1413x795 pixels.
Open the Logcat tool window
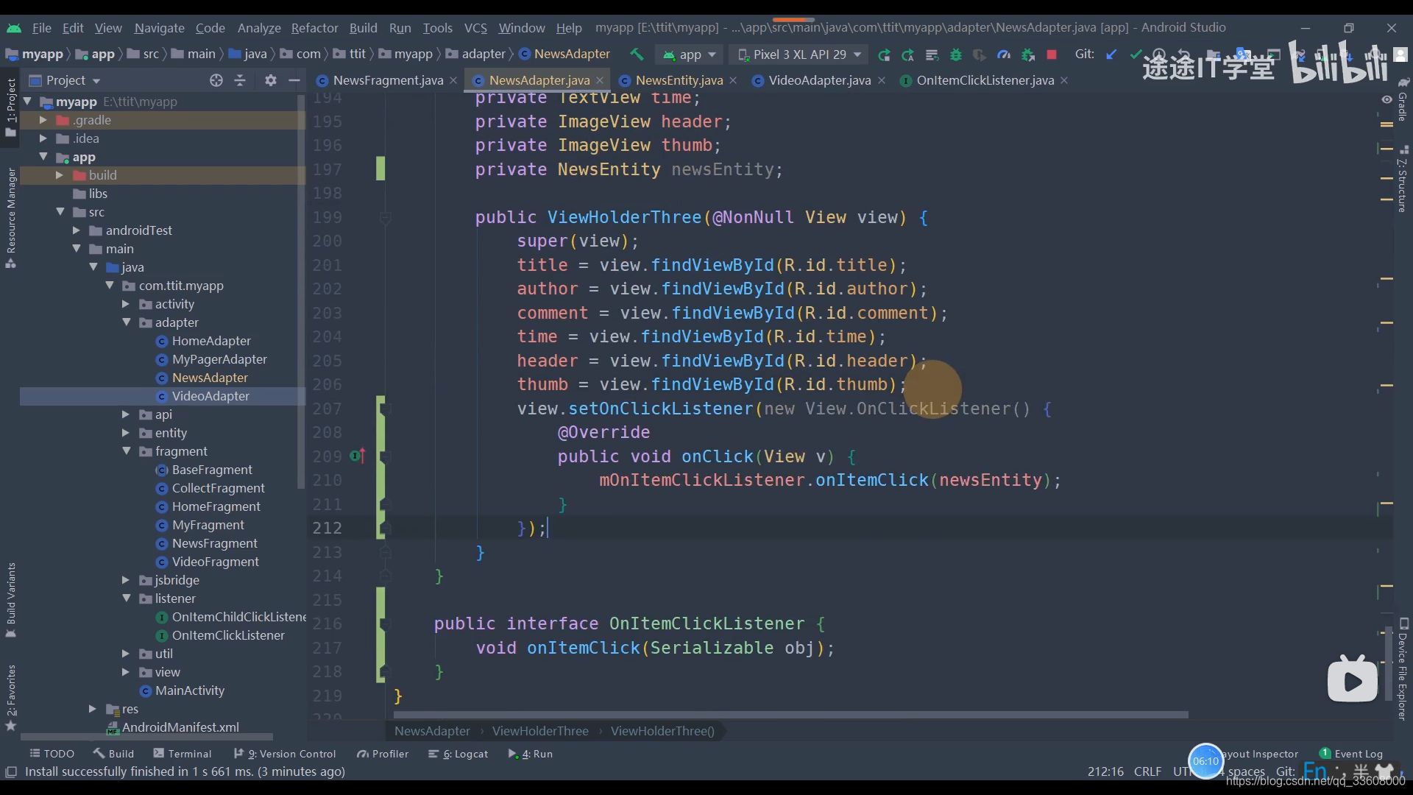458,754
